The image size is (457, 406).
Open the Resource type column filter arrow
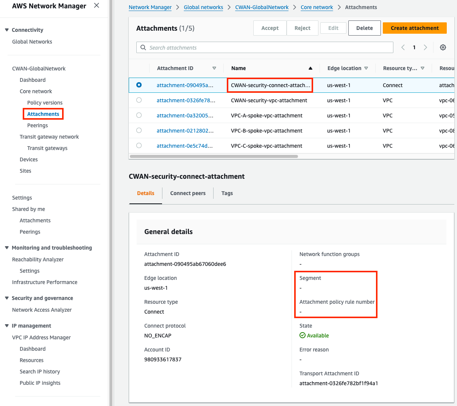click(423, 68)
